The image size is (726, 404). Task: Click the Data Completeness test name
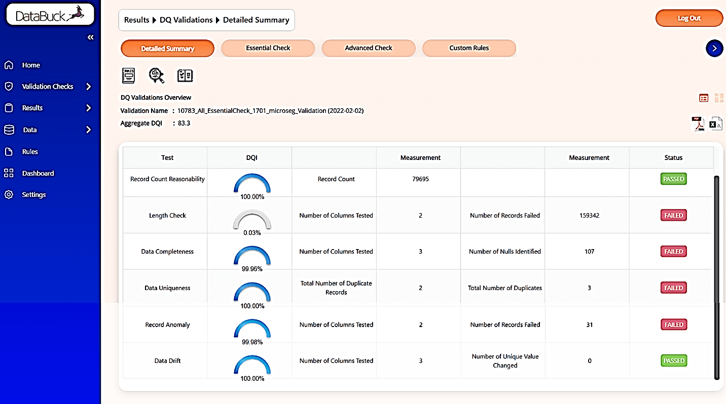pos(167,252)
